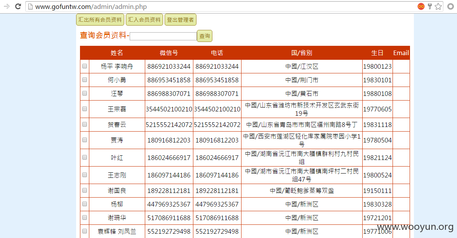The image size is (457, 238).
Task: Click the name cell 谢国良
Action: [x=117, y=191]
